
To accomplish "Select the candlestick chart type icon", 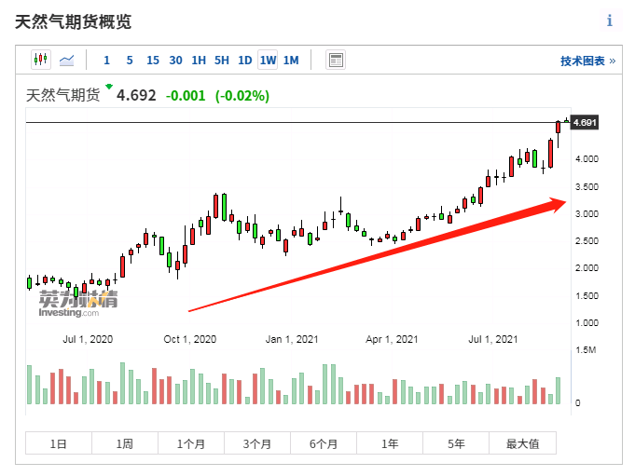I will pos(40,61).
